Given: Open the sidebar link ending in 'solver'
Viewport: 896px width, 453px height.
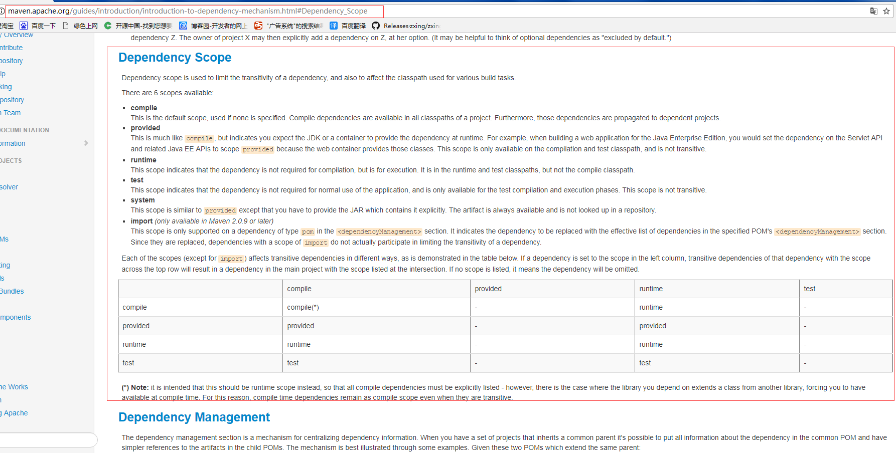Looking at the screenshot, I should click(9, 187).
